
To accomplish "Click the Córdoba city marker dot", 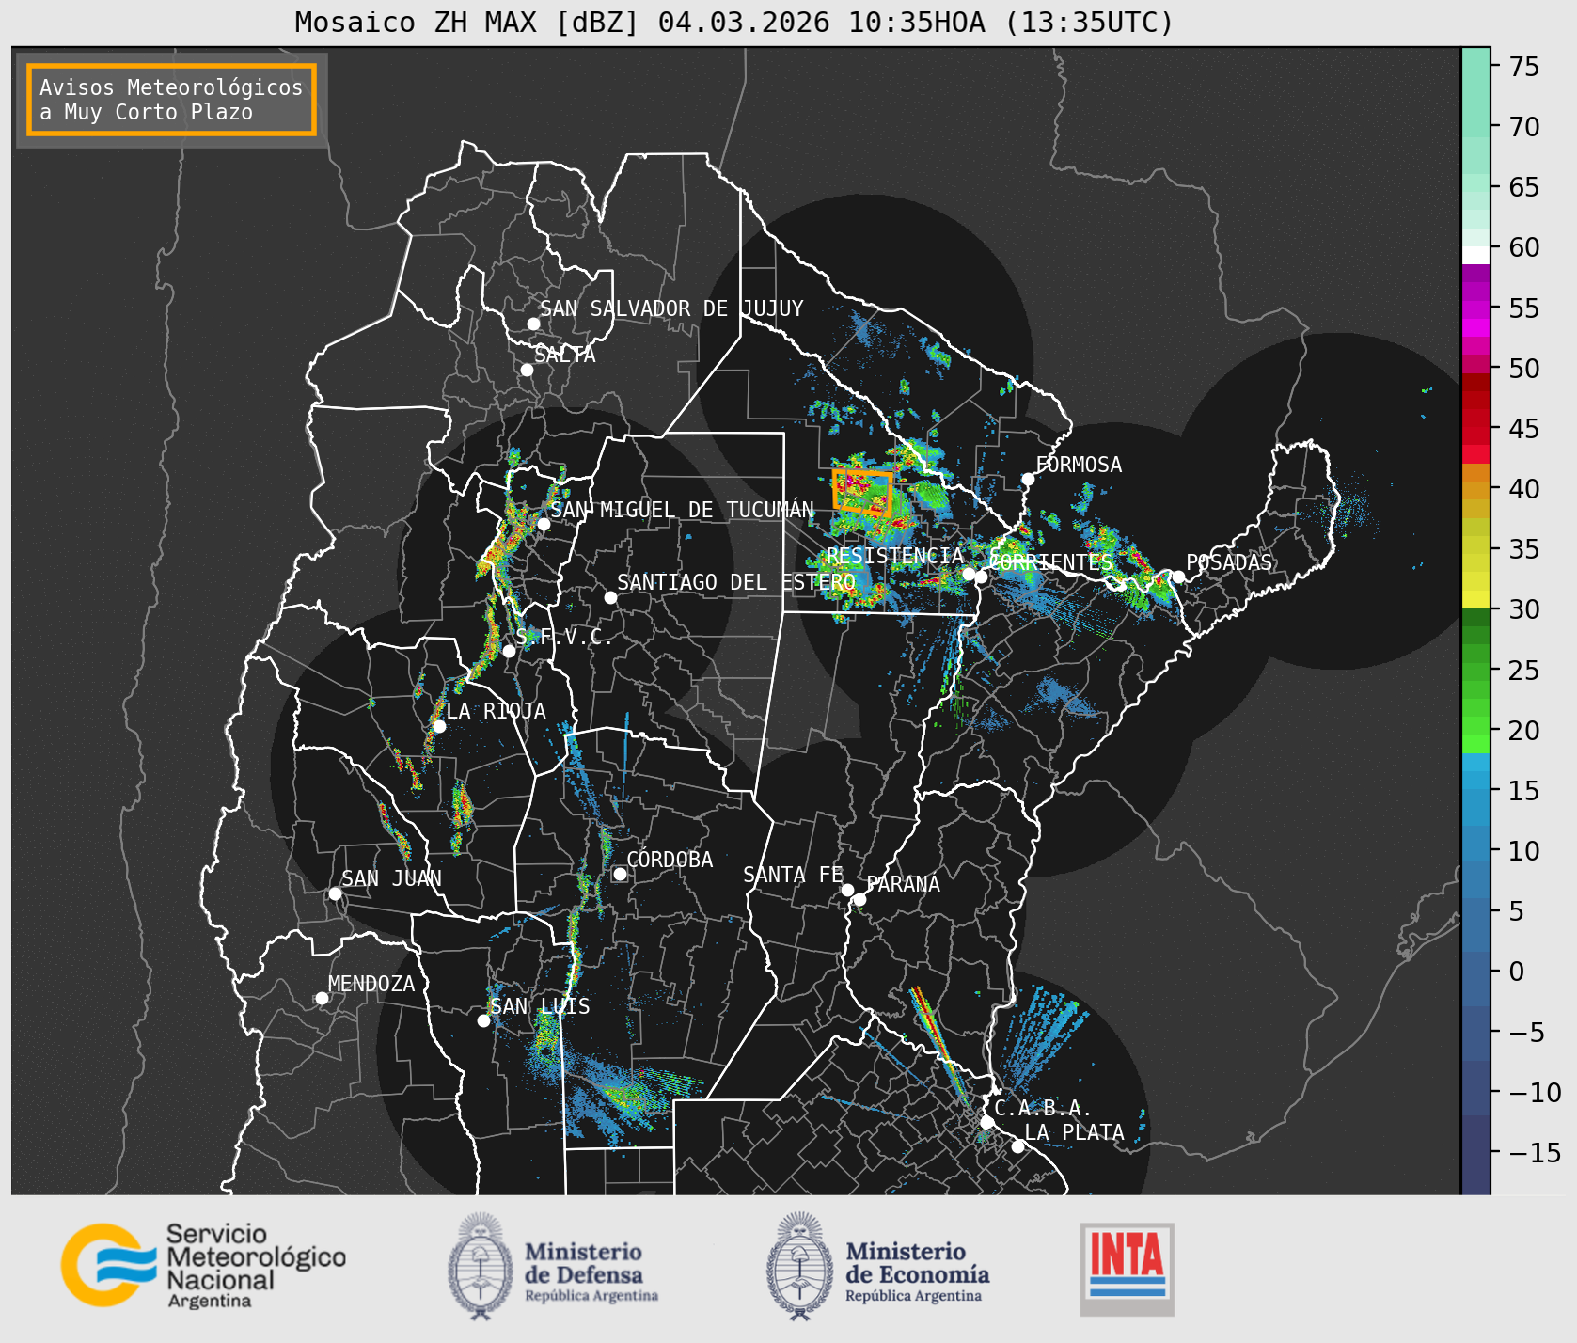I will (x=620, y=874).
